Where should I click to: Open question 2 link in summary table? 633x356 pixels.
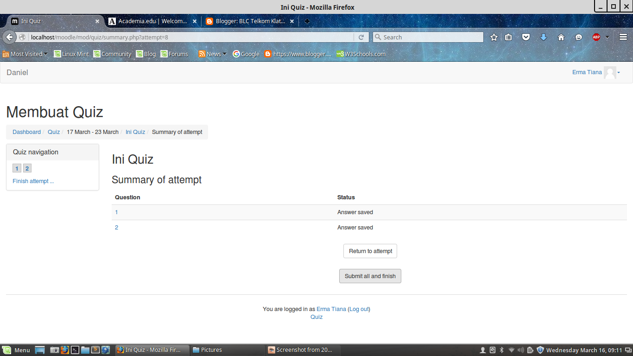coord(116,228)
